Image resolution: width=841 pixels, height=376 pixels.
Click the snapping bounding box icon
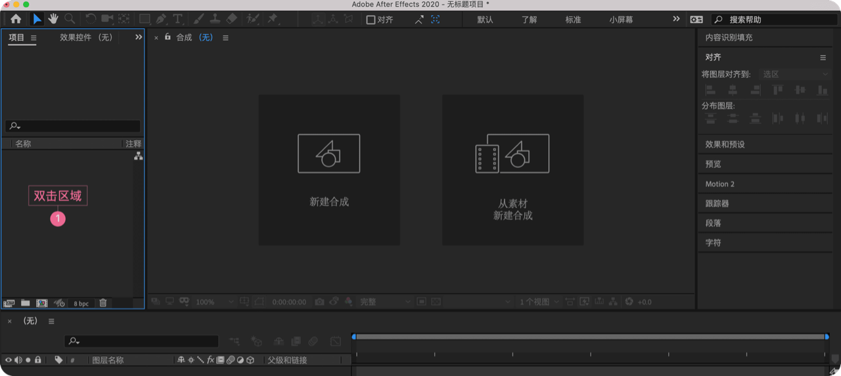435,20
